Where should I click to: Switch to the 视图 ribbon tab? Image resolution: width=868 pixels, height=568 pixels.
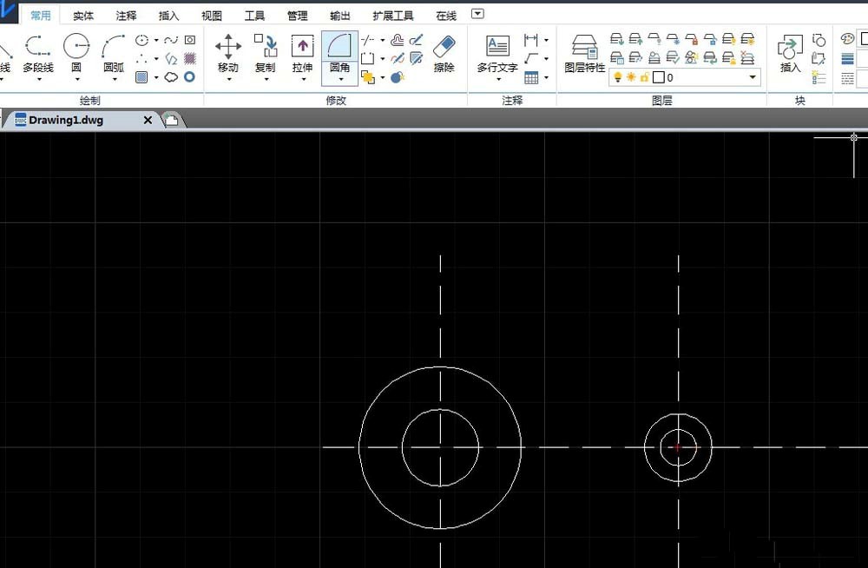pyautogui.click(x=211, y=15)
